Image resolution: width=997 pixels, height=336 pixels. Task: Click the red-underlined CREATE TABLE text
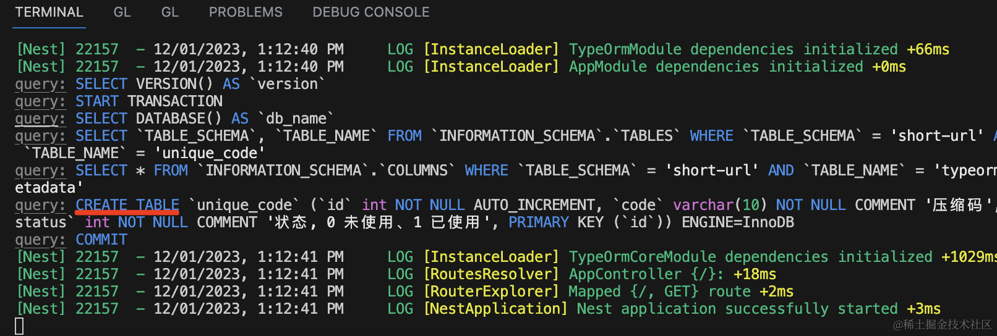(x=127, y=205)
